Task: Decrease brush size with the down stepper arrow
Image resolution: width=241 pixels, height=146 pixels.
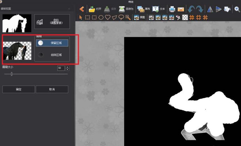Action: click(67, 69)
